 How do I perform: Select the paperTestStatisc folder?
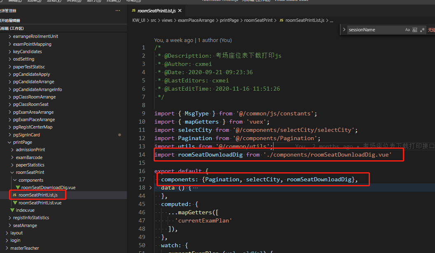tap(29, 67)
